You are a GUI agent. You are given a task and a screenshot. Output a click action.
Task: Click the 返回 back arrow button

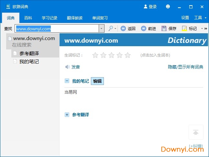(128, 28)
